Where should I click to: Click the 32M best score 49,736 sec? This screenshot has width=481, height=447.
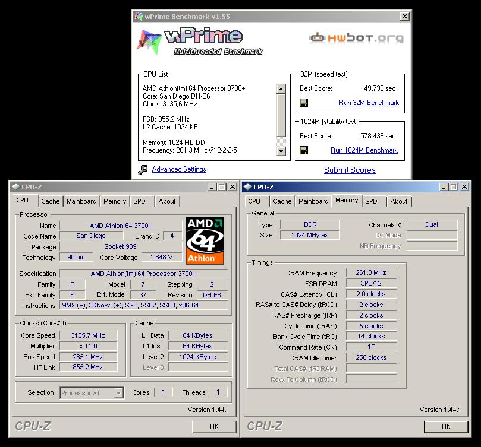[380, 88]
